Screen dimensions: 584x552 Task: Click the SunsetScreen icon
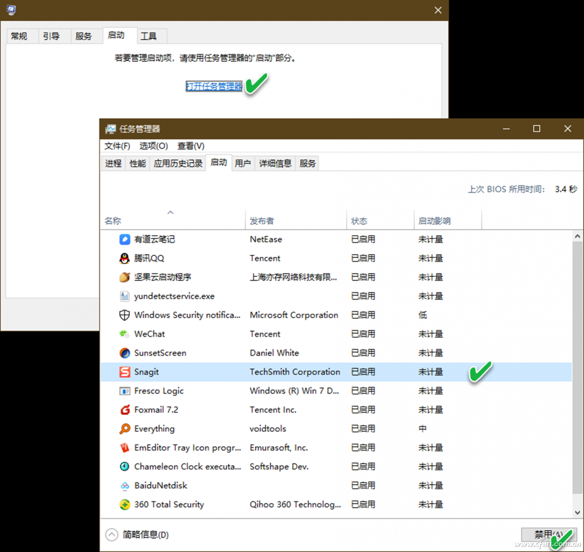click(x=125, y=353)
